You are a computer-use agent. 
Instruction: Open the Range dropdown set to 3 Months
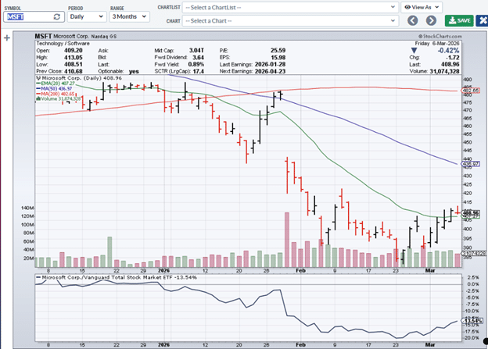[129, 16]
